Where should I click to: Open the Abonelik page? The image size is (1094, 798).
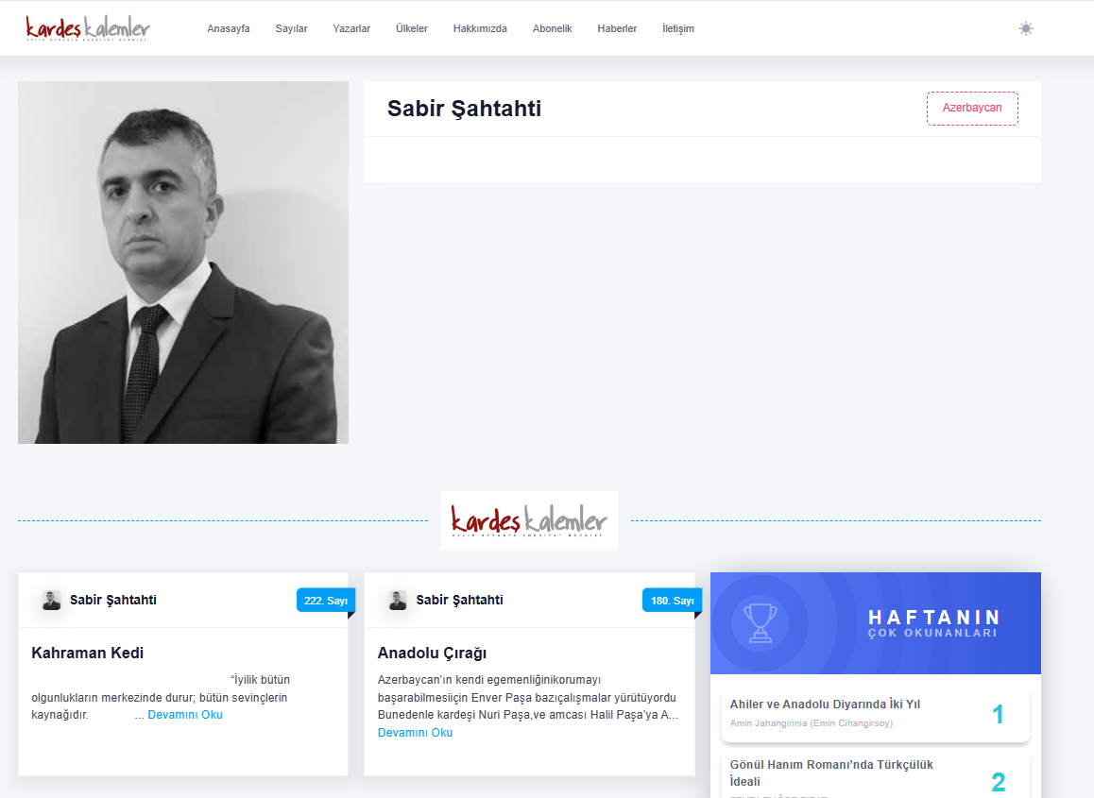click(x=552, y=28)
